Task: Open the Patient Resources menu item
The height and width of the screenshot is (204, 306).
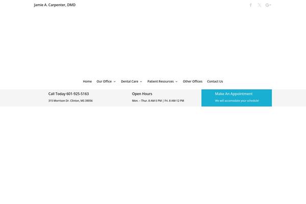Action: tap(161, 82)
